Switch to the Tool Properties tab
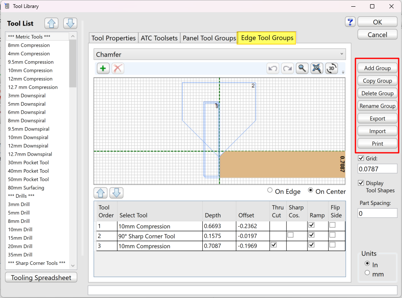 pos(113,38)
